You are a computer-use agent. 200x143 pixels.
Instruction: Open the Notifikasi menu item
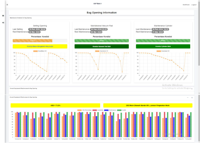pyautogui.click(x=186, y=5)
